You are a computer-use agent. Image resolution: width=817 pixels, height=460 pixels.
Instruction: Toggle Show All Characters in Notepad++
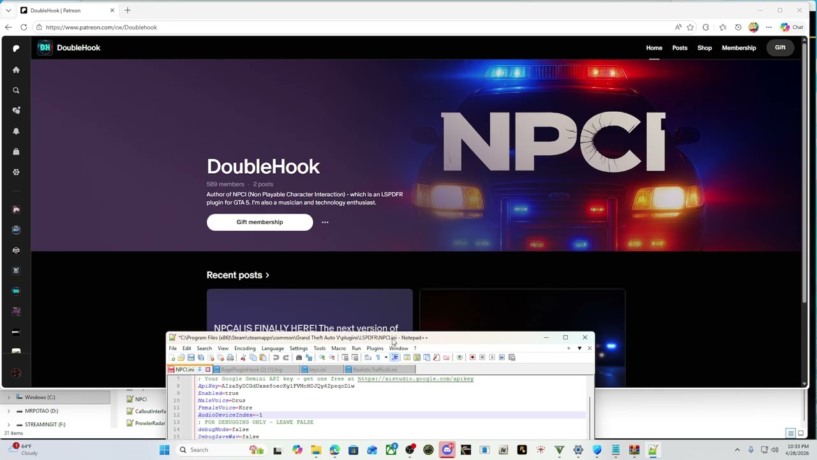click(x=377, y=358)
